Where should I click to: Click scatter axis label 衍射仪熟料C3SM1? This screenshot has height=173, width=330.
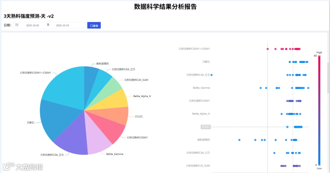[199, 101]
